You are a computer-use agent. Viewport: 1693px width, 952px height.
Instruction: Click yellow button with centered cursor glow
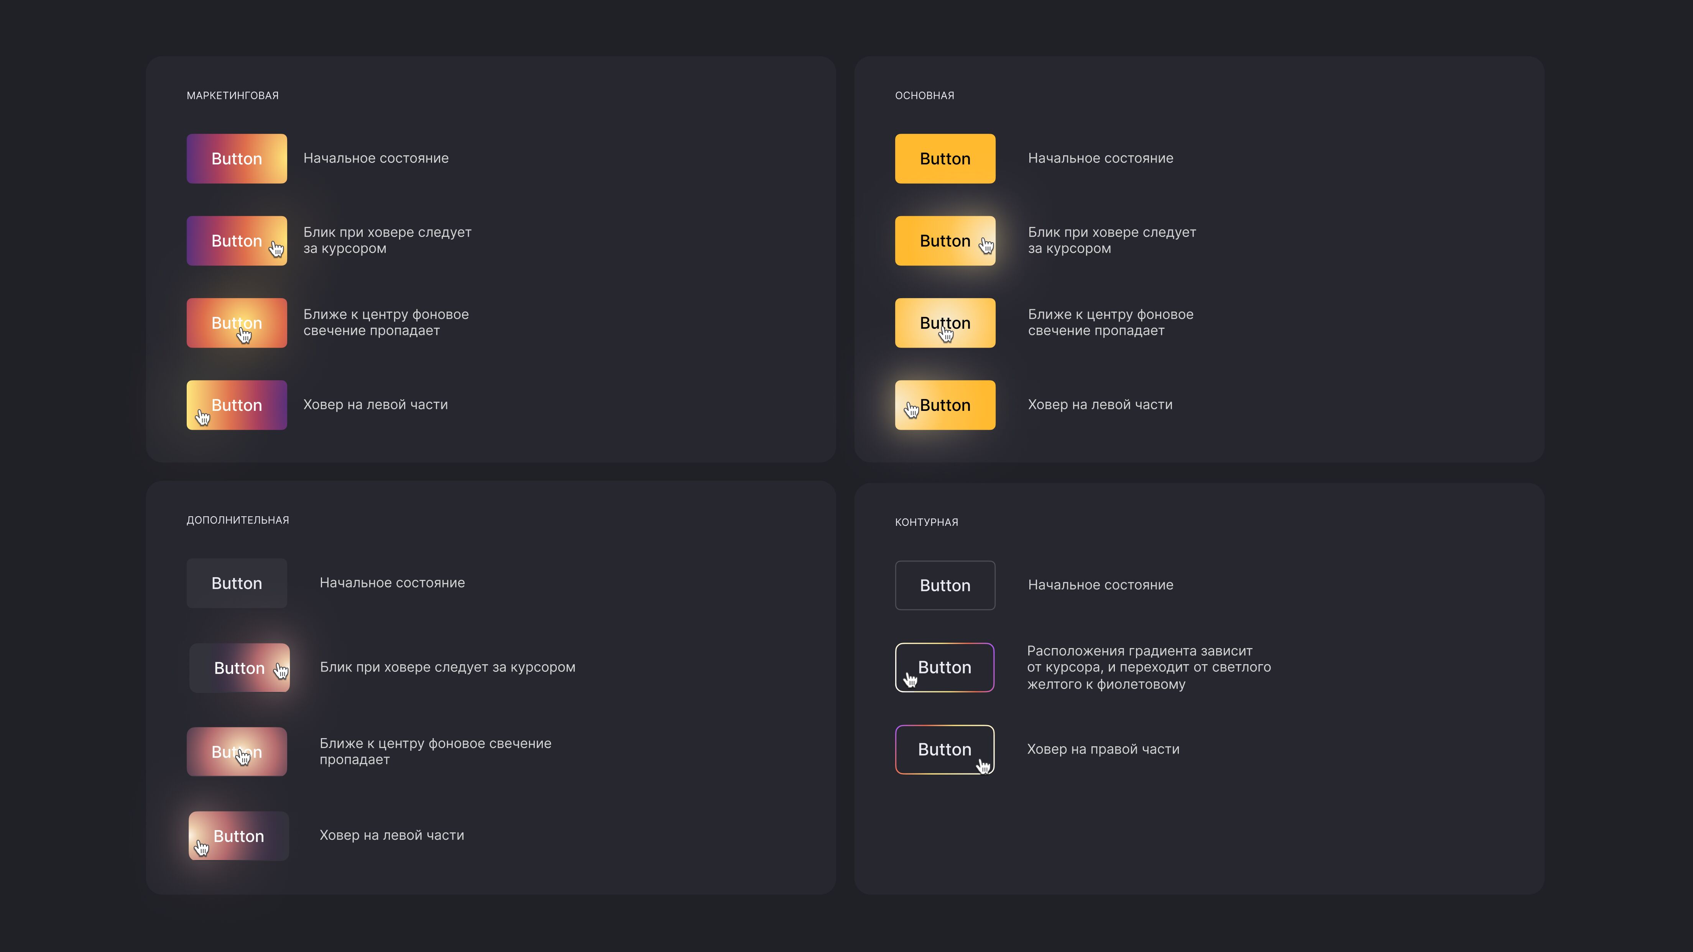[944, 323]
